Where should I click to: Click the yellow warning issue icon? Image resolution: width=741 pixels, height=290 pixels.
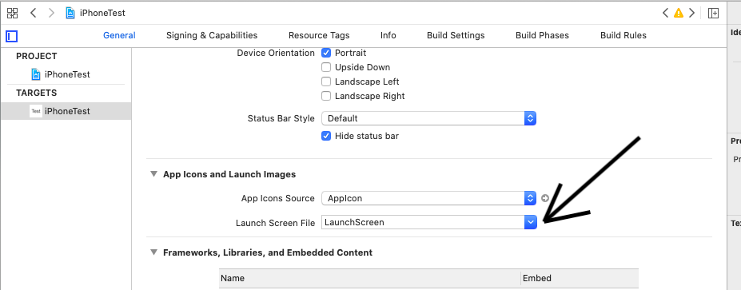[x=679, y=13]
